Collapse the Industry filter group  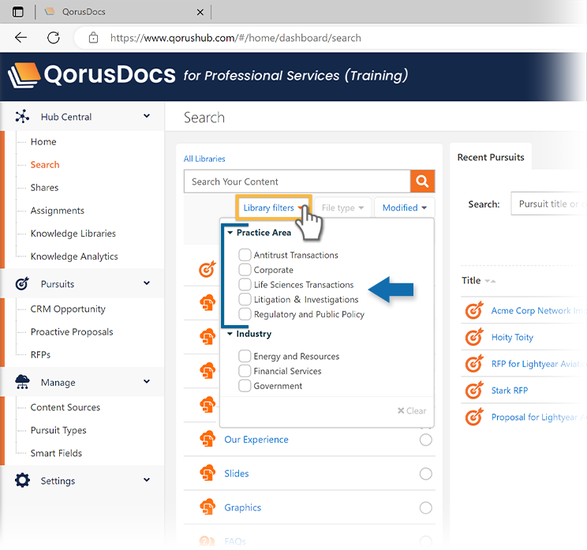point(230,334)
